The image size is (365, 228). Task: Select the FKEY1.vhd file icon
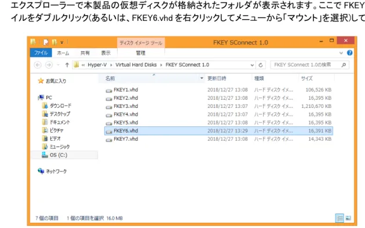[x=109, y=91]
